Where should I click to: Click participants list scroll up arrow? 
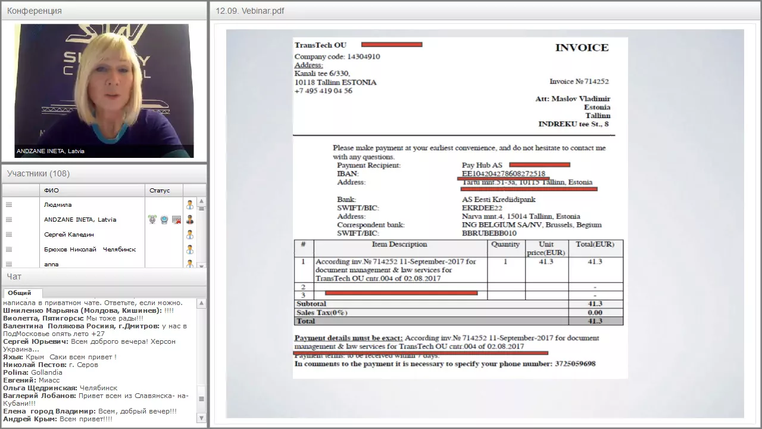pos(201,201)
